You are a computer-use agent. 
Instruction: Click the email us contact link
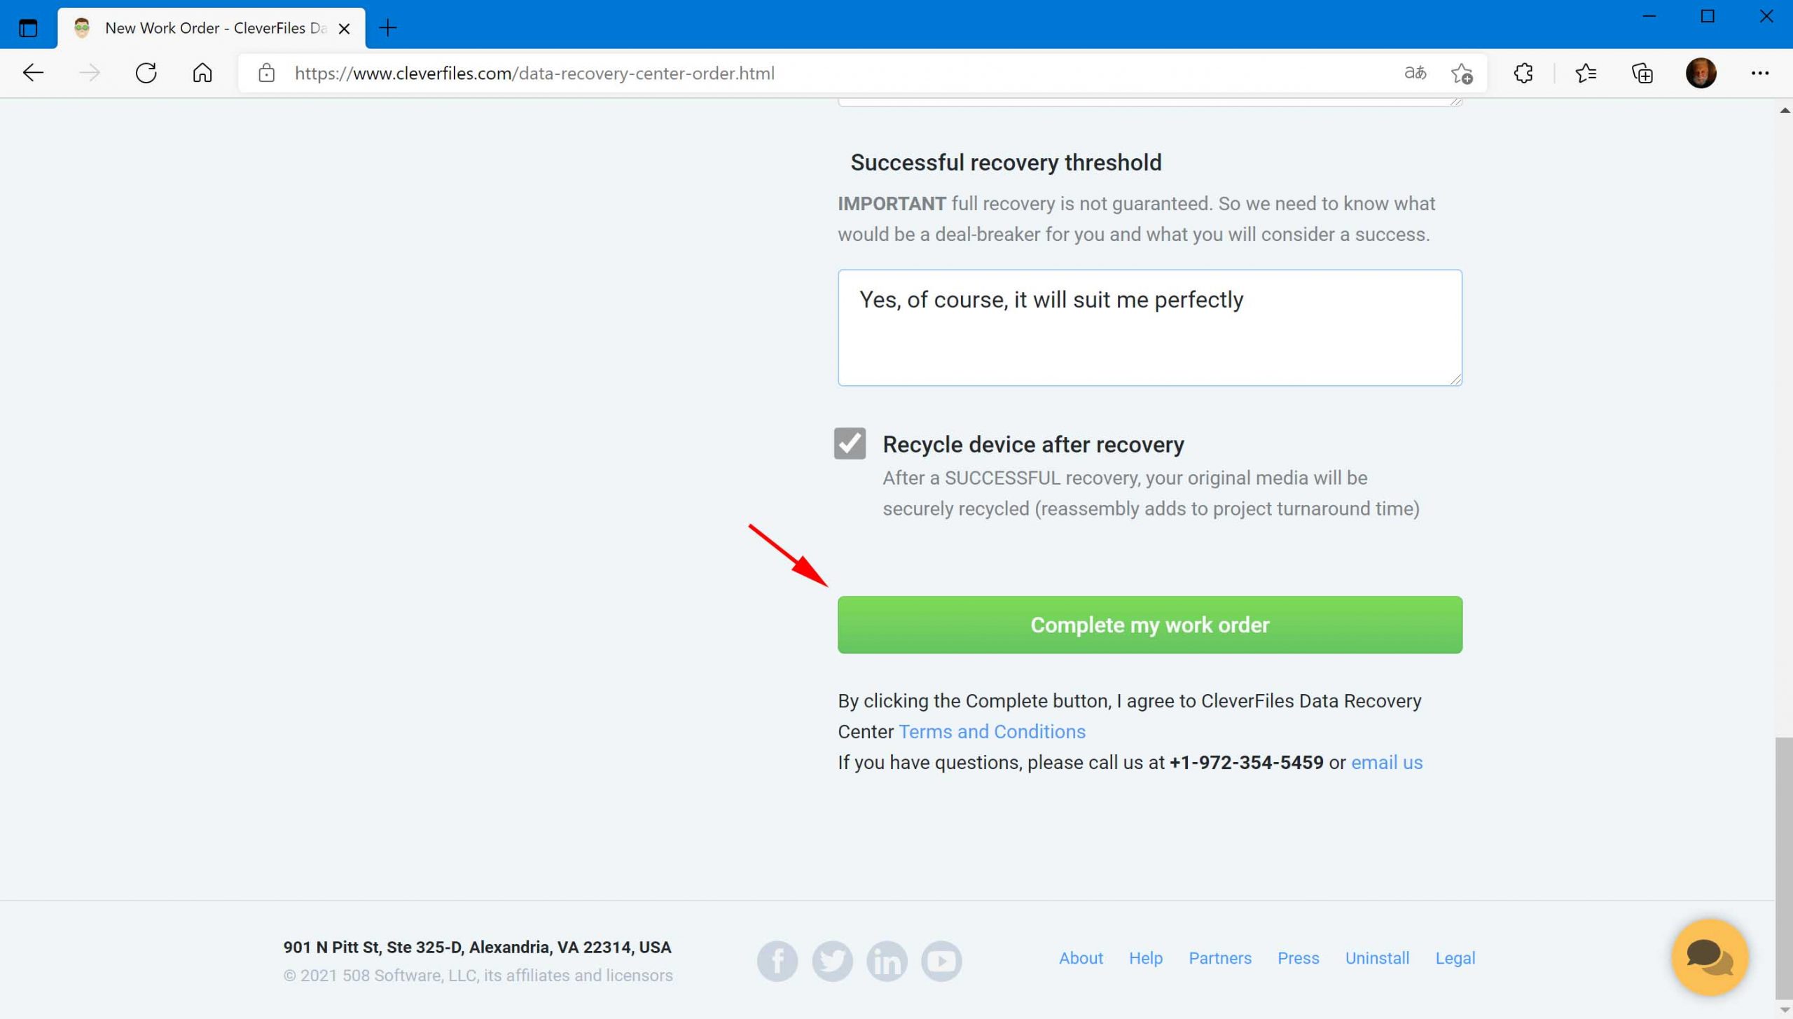point(1387,762)
